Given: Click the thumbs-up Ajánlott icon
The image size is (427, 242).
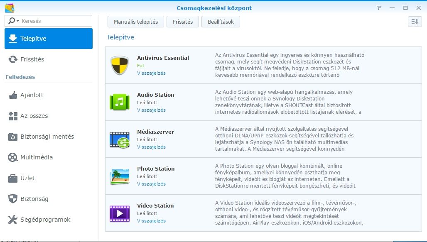Looking at the screenshot, I should (13, 95).
